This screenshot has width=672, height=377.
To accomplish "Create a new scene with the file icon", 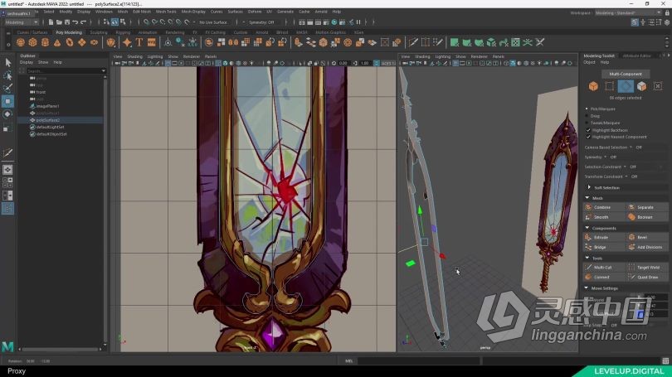I will tap(51, 22).
